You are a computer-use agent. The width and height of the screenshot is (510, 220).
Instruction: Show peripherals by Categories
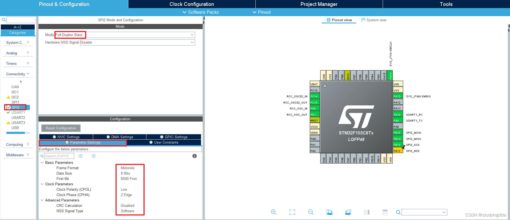coord(18,33)
